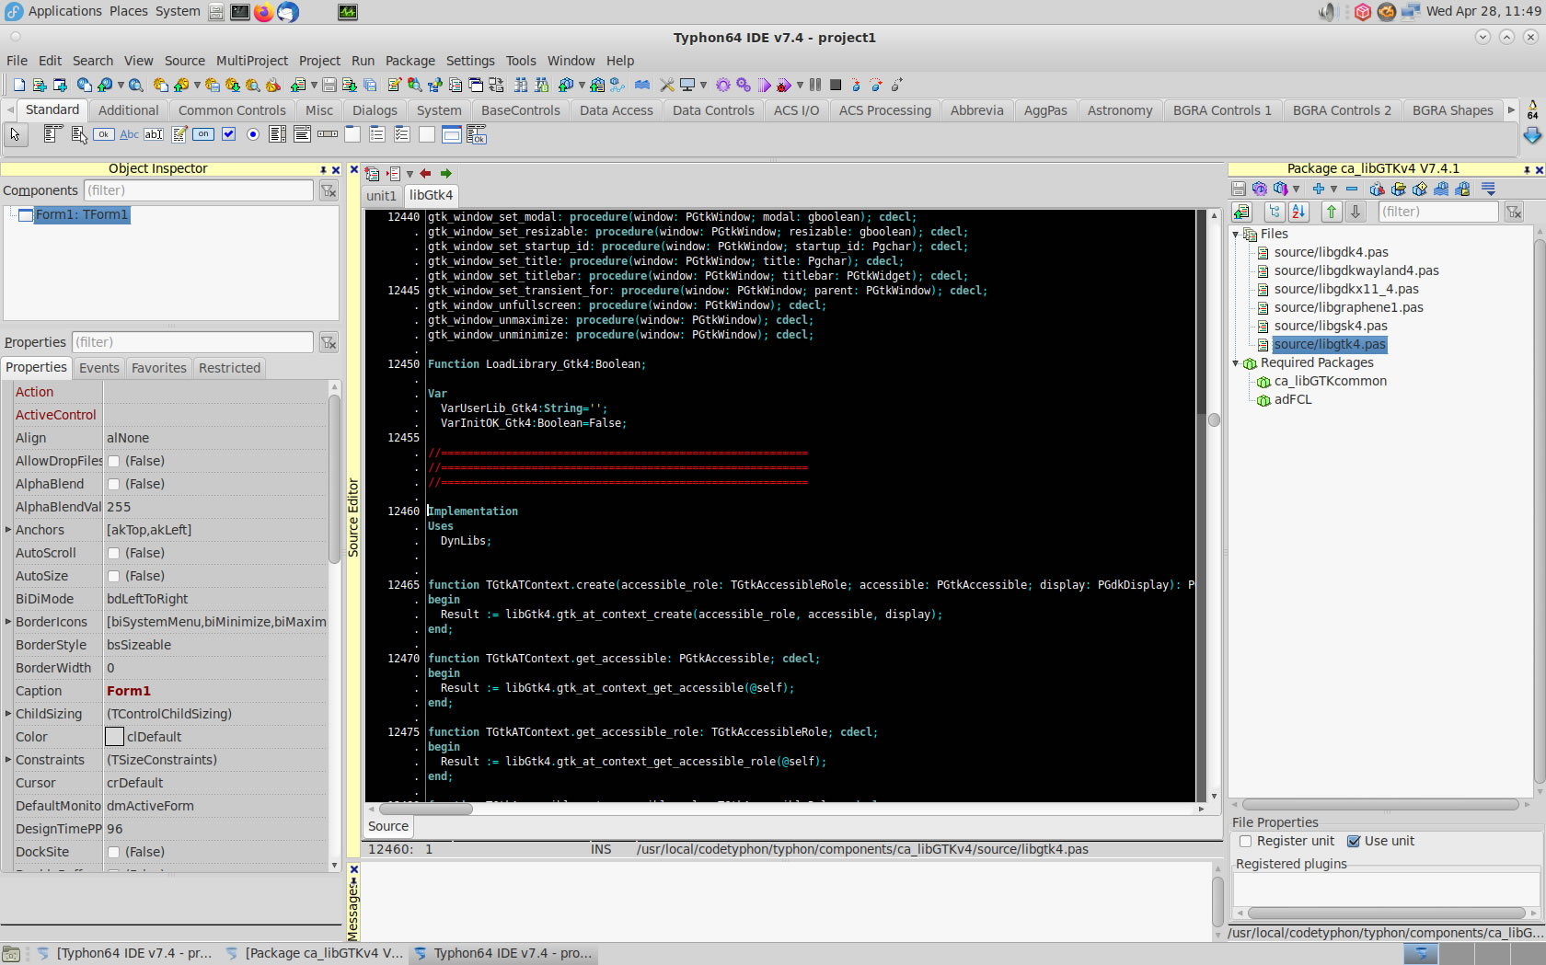Switch to the Events tab
The width and height of the screenshot is (1546, 965).
pyautogui.click(x=98, y=368)
